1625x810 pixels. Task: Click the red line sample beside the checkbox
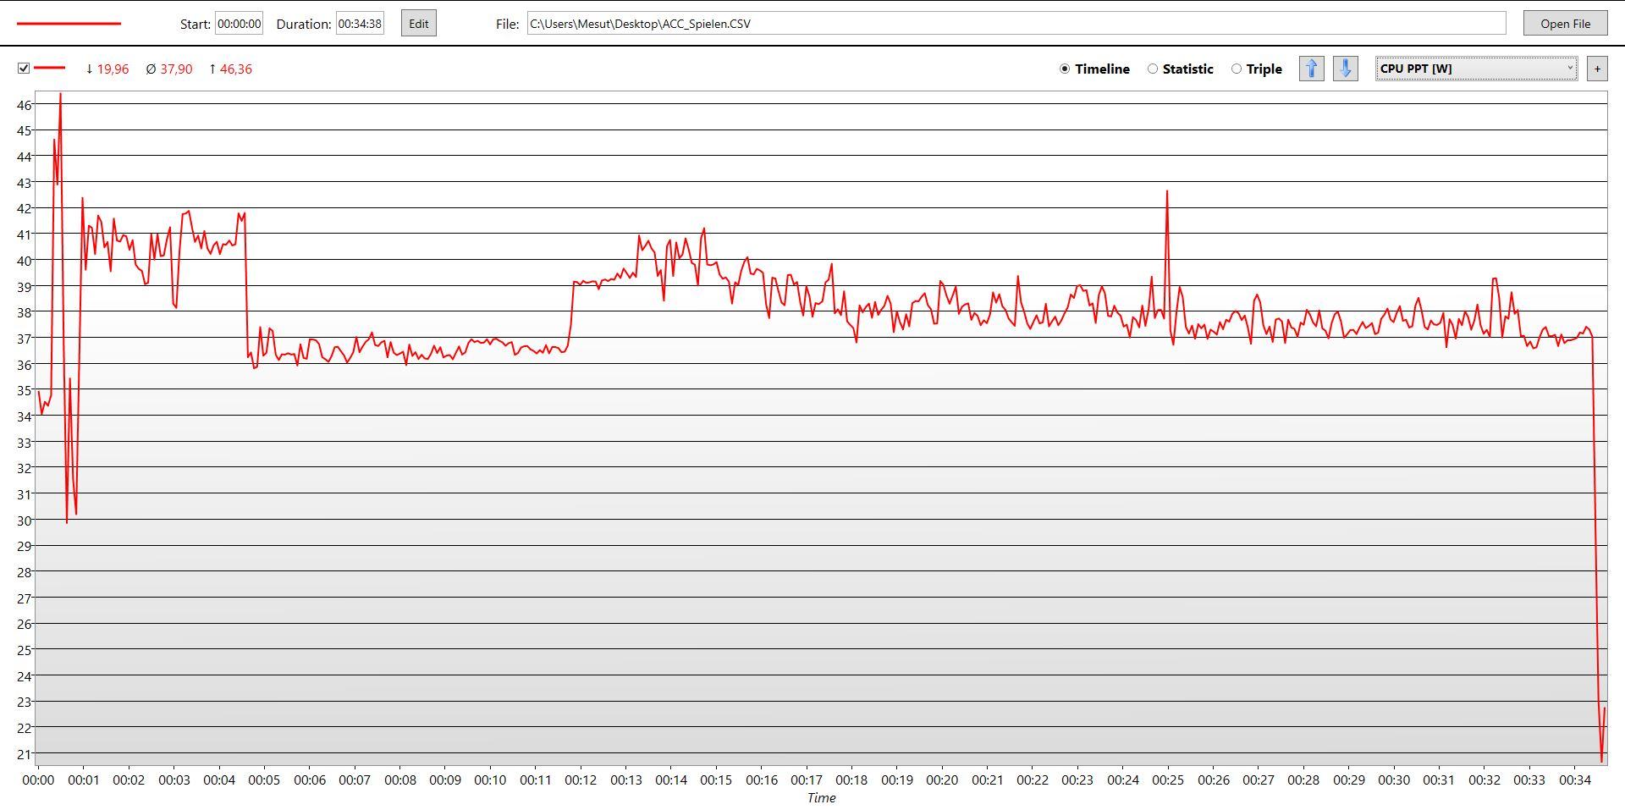pyautogui.click(x=49, y=68)
